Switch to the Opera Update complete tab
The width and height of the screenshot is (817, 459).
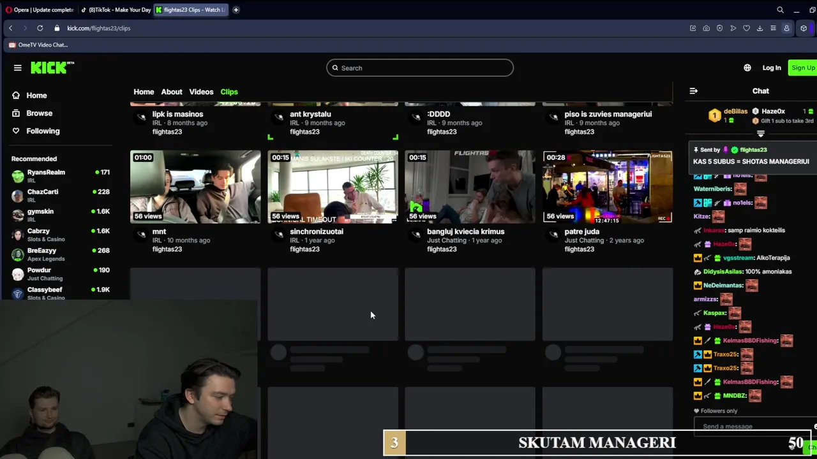40,10
